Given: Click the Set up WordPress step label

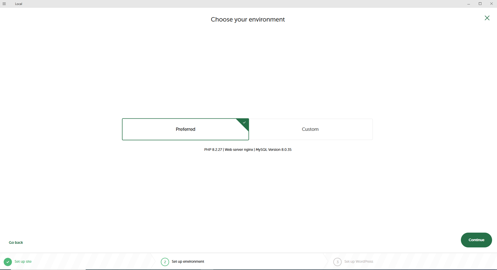Looking at the screenshot, I should point(359,262).
